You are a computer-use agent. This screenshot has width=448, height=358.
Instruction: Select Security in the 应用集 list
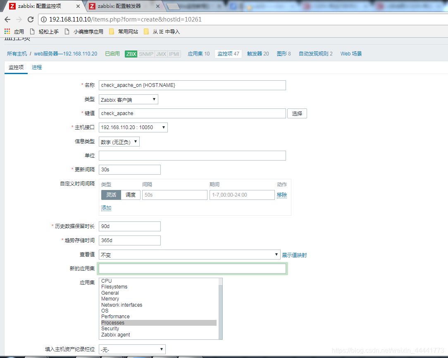pos(159,329)
